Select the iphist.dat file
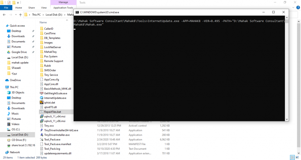This screenshot has width=301, height=160. click(x=49, y=102)
